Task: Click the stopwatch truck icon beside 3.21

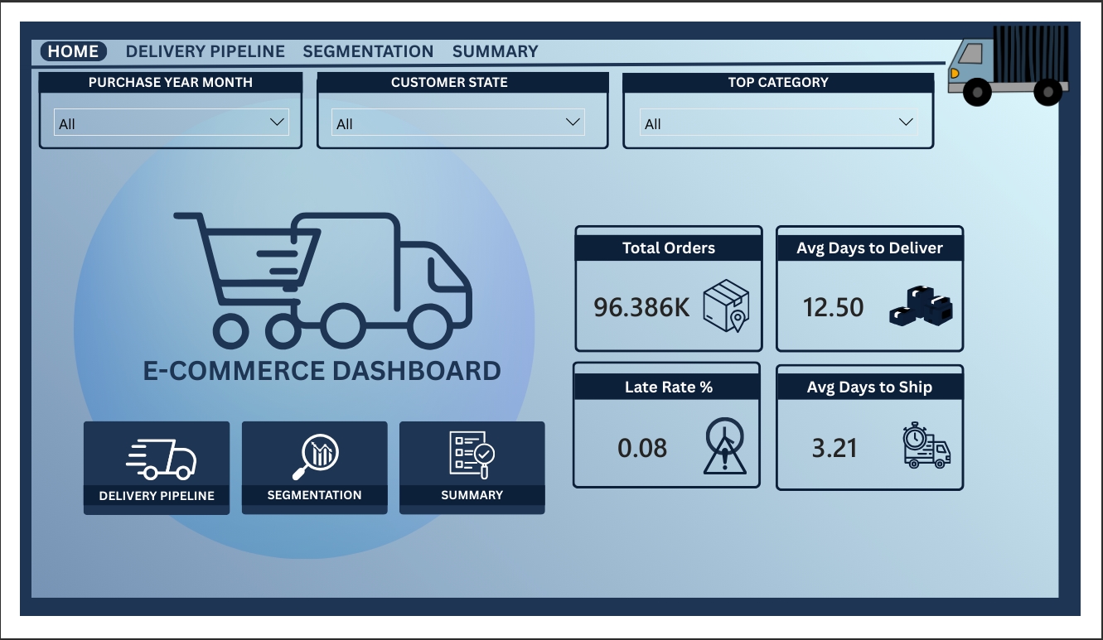Action: click(x=926, y=445)
